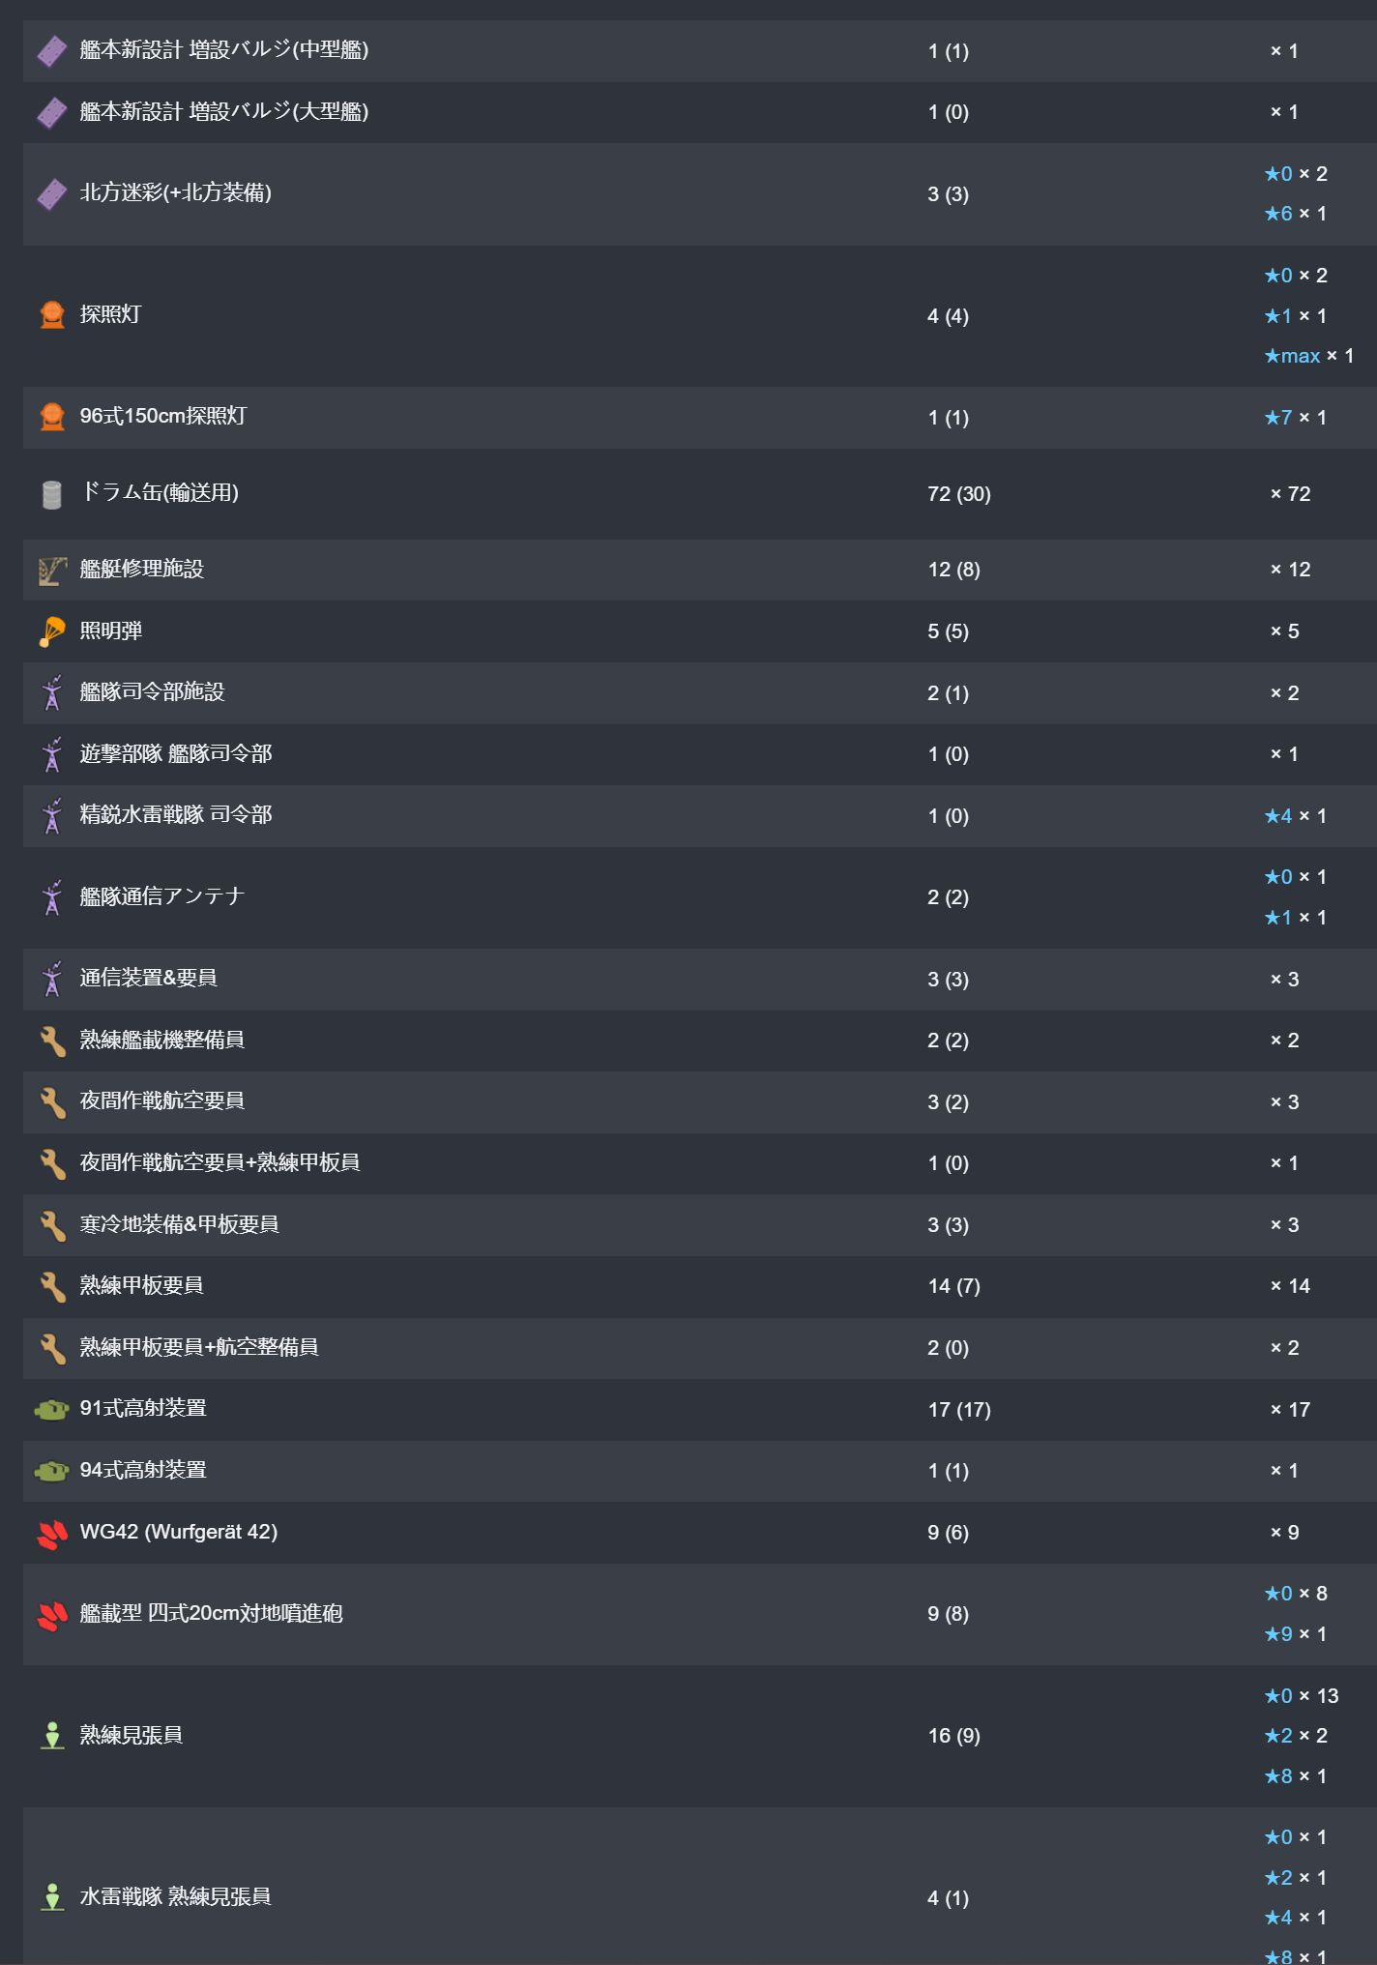Click the red rocket icon for WG42

52,1534
